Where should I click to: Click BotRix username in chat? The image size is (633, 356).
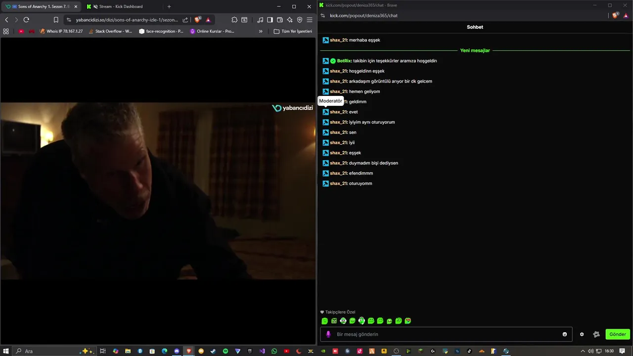[x=344, y=61]
